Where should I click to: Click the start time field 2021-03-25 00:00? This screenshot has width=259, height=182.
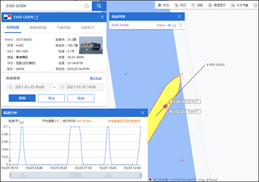[x=29, y=87]
